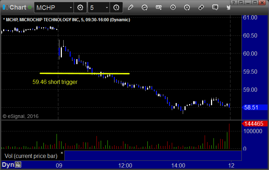Click the current price marker 58.51
Image resolution: width=269 pixels, height=170 pixels.
point(255,107)
